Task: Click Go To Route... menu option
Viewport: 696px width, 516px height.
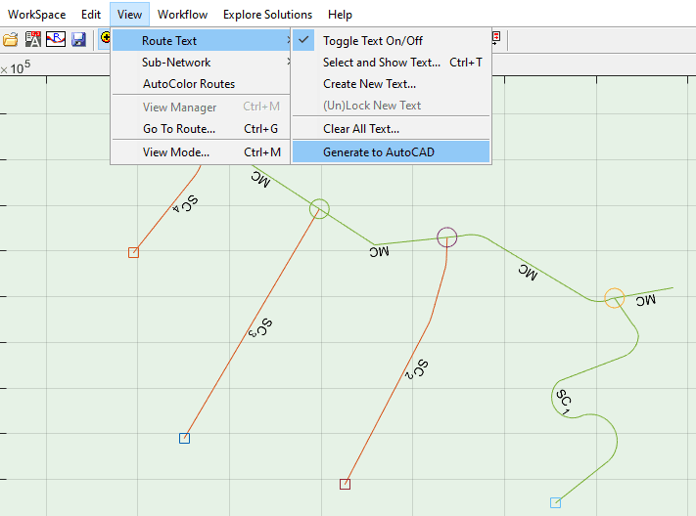Action: (179, 129)
